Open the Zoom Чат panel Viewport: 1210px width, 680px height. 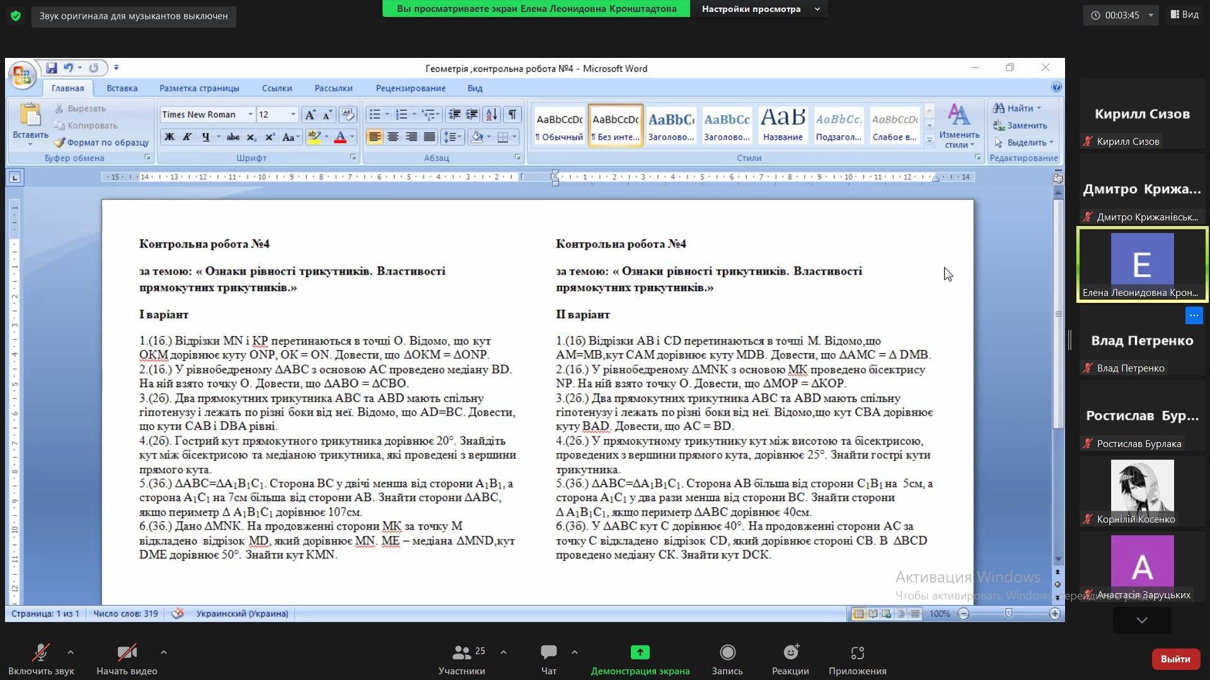[x=548, y=659]
